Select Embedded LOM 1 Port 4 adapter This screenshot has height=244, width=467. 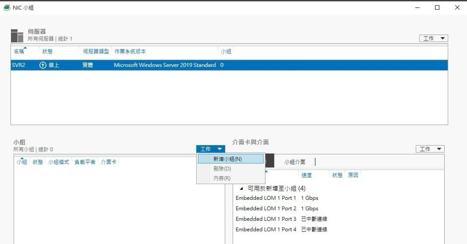[x=265, y=229]
